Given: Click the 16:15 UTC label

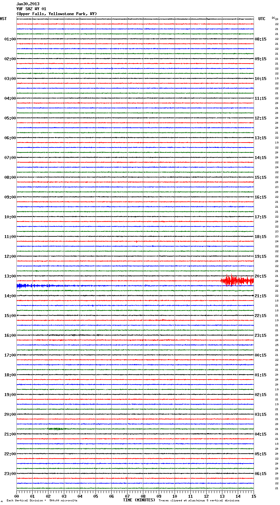Looking at the screenshot, I should pos(261,197).
